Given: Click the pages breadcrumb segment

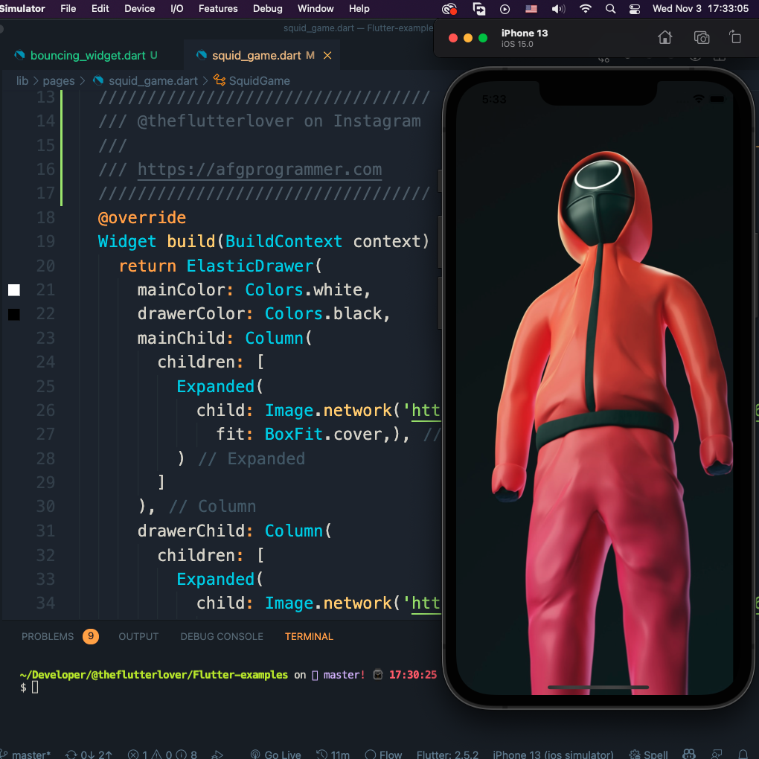Looking at the screenshot, I should (59, 80).
